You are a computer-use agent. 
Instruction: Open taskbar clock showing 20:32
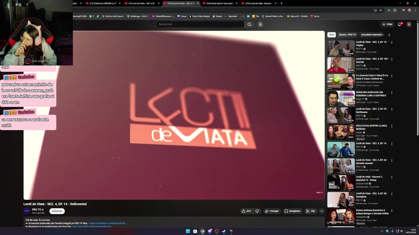tap(411, 231)
